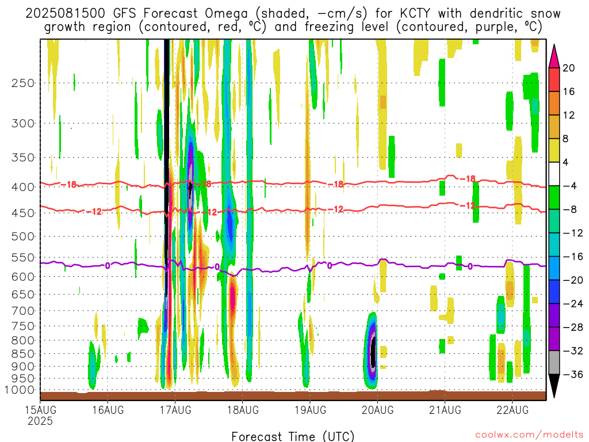This screenshot has width=589, height=442.
Task: Click the "550" pressure level label
Action: pos(23,257)
